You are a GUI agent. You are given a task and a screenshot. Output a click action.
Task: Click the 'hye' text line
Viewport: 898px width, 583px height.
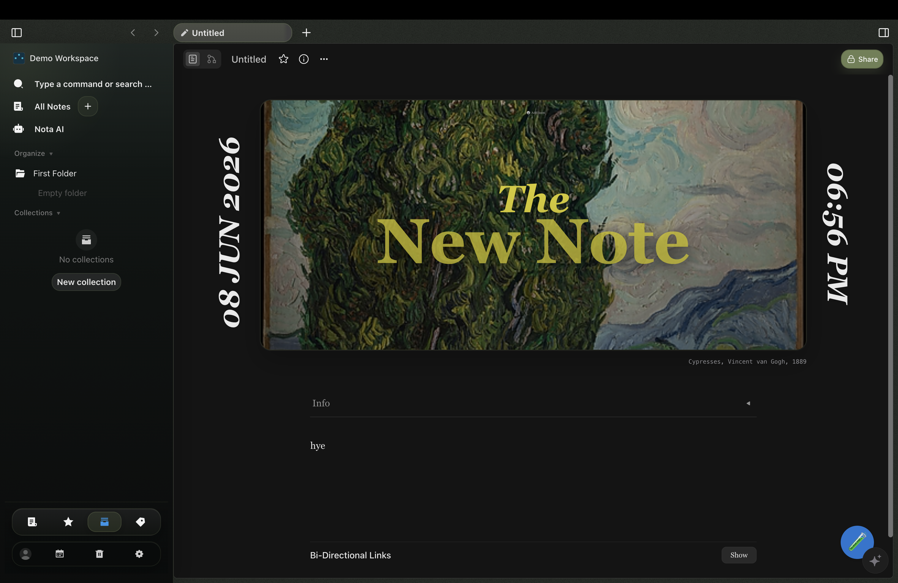tap(317, 446)
